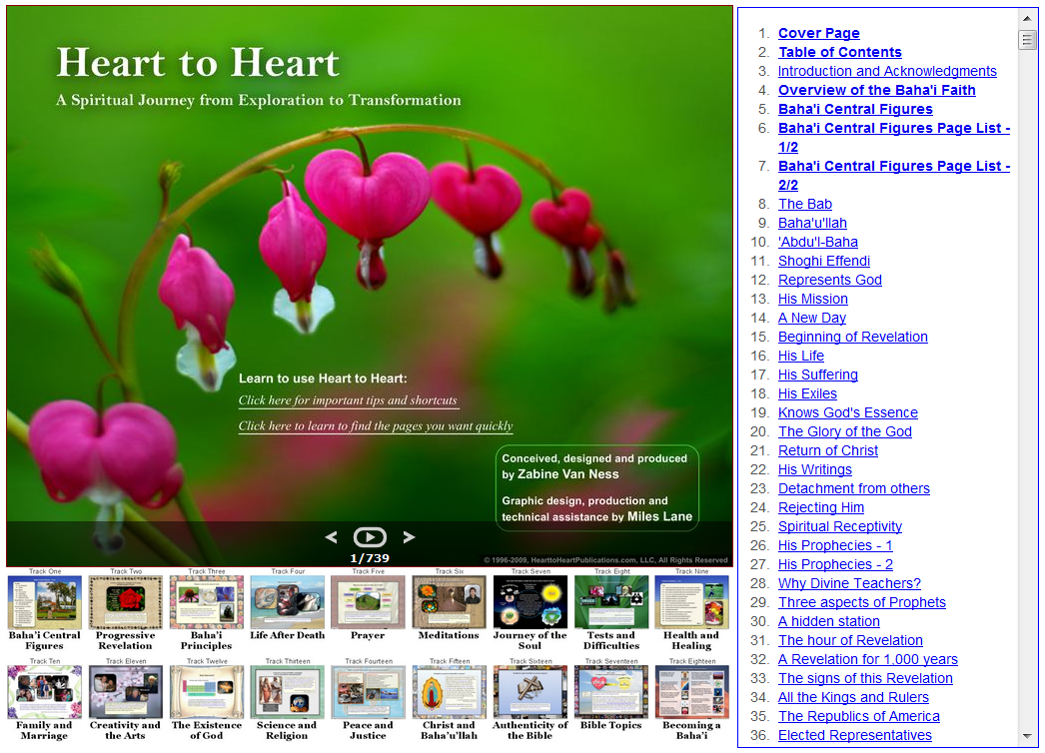
Task: Open The Republics of America link
Action: (858, 716)
